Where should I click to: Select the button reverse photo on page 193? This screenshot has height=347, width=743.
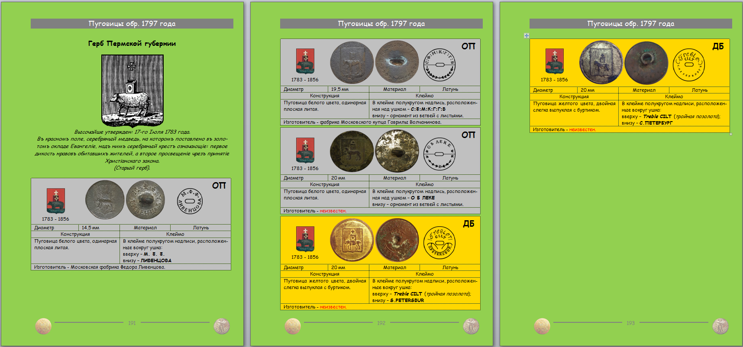[x=646, y=63]
